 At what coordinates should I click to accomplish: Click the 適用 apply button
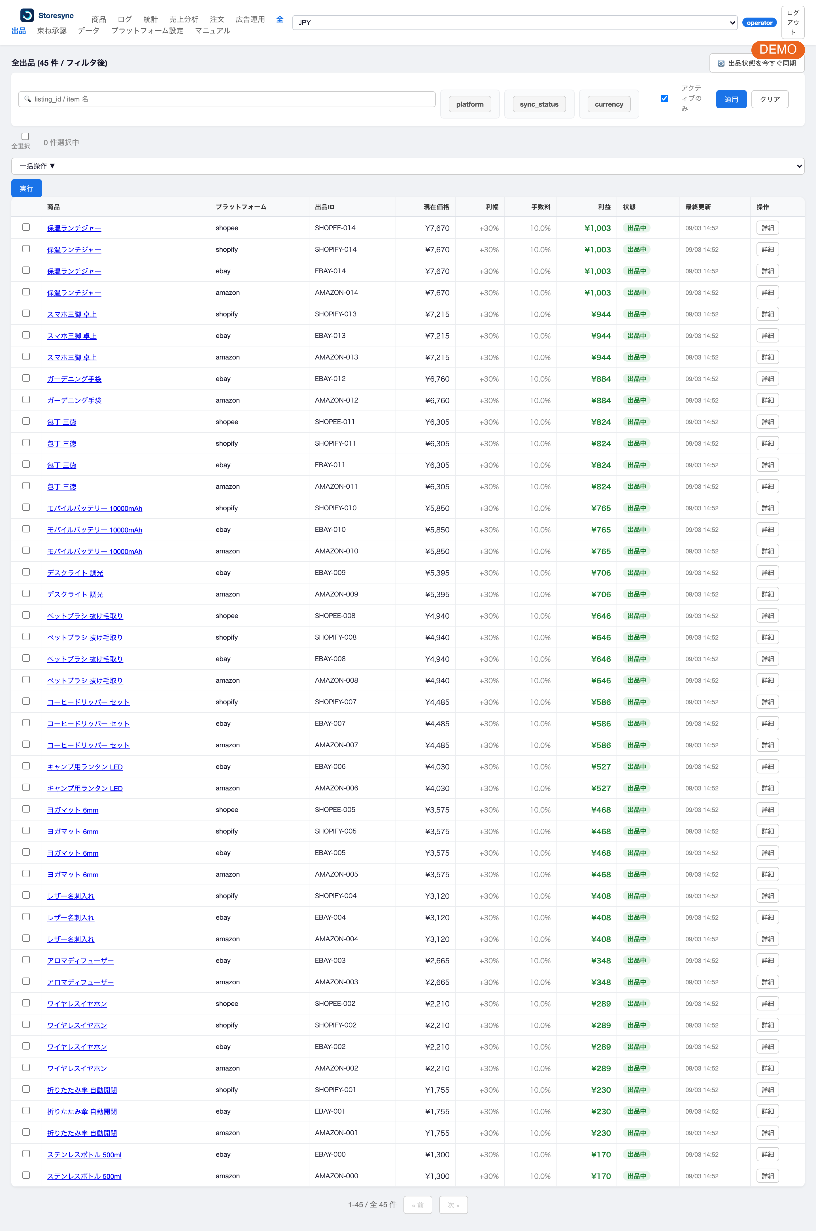731,99
